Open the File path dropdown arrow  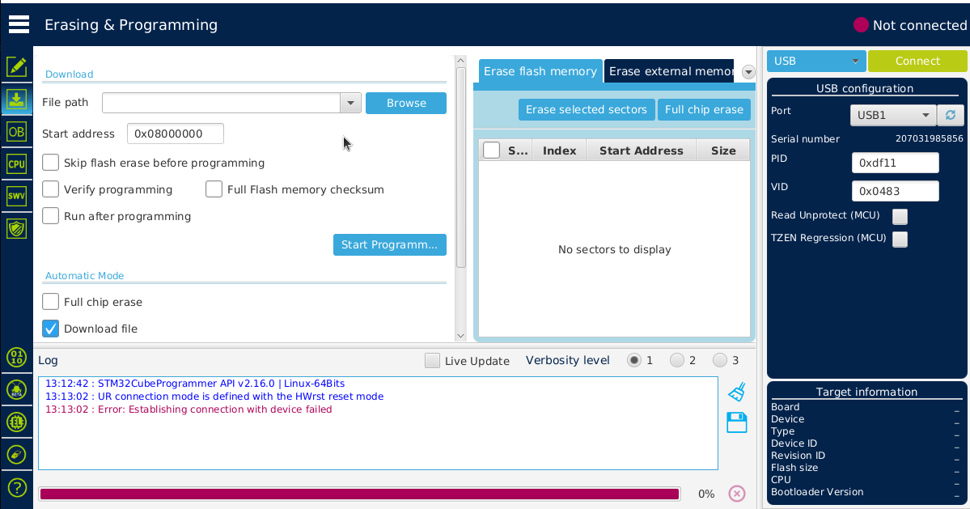pyautogui.click(x=350, y=103)
